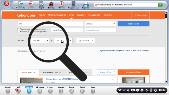This screenshot has height=95, width=169.
Task: Tick the 'Annonces urgentes uniquement' checkbox
Action: point(18,32)
